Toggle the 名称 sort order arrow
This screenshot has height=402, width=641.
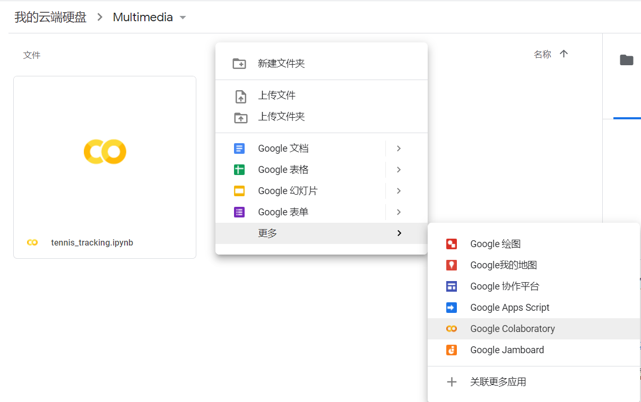tap(564, 54)
